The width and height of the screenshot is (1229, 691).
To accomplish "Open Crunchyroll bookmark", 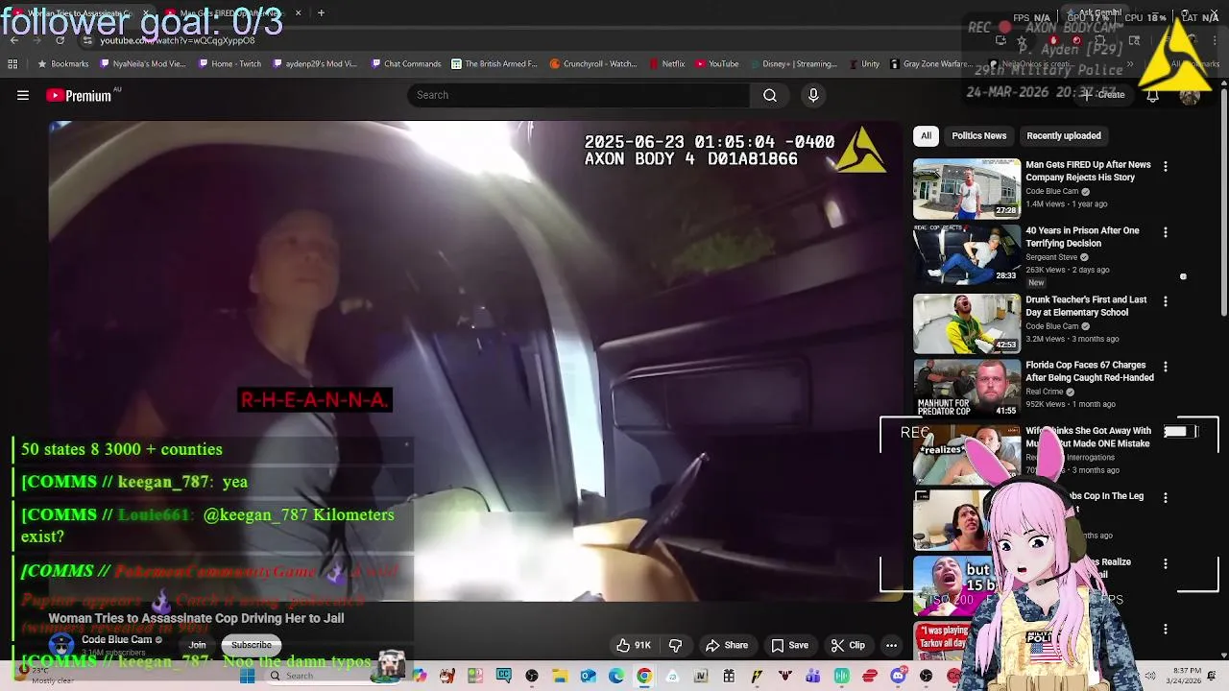I will (x=593, y=64).
